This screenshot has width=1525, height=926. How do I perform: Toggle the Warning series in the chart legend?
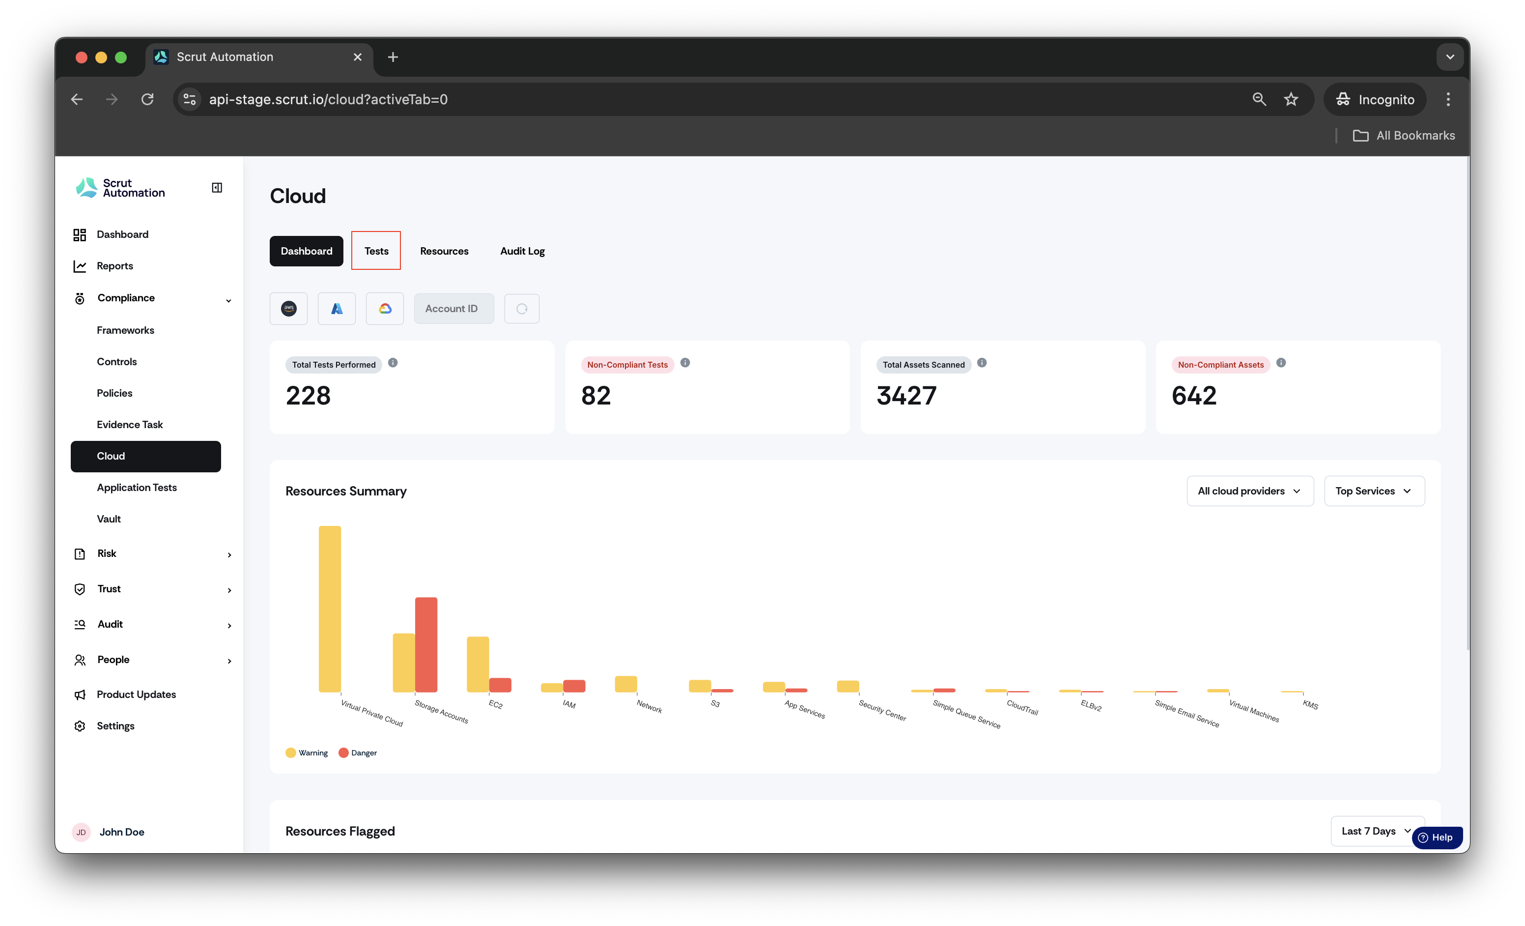point(307,752)
